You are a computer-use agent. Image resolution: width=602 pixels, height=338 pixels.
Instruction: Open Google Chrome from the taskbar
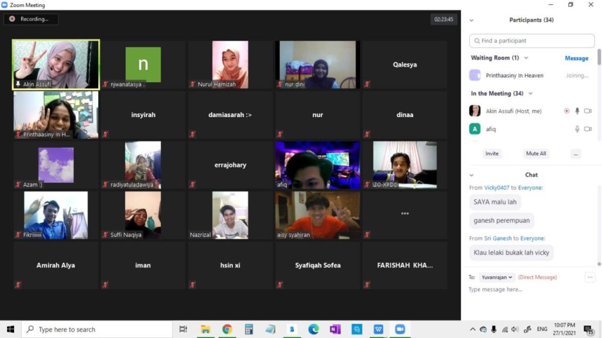(228, 329)
